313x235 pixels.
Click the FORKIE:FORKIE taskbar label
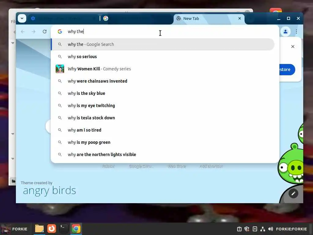click(x=291, y=229)
